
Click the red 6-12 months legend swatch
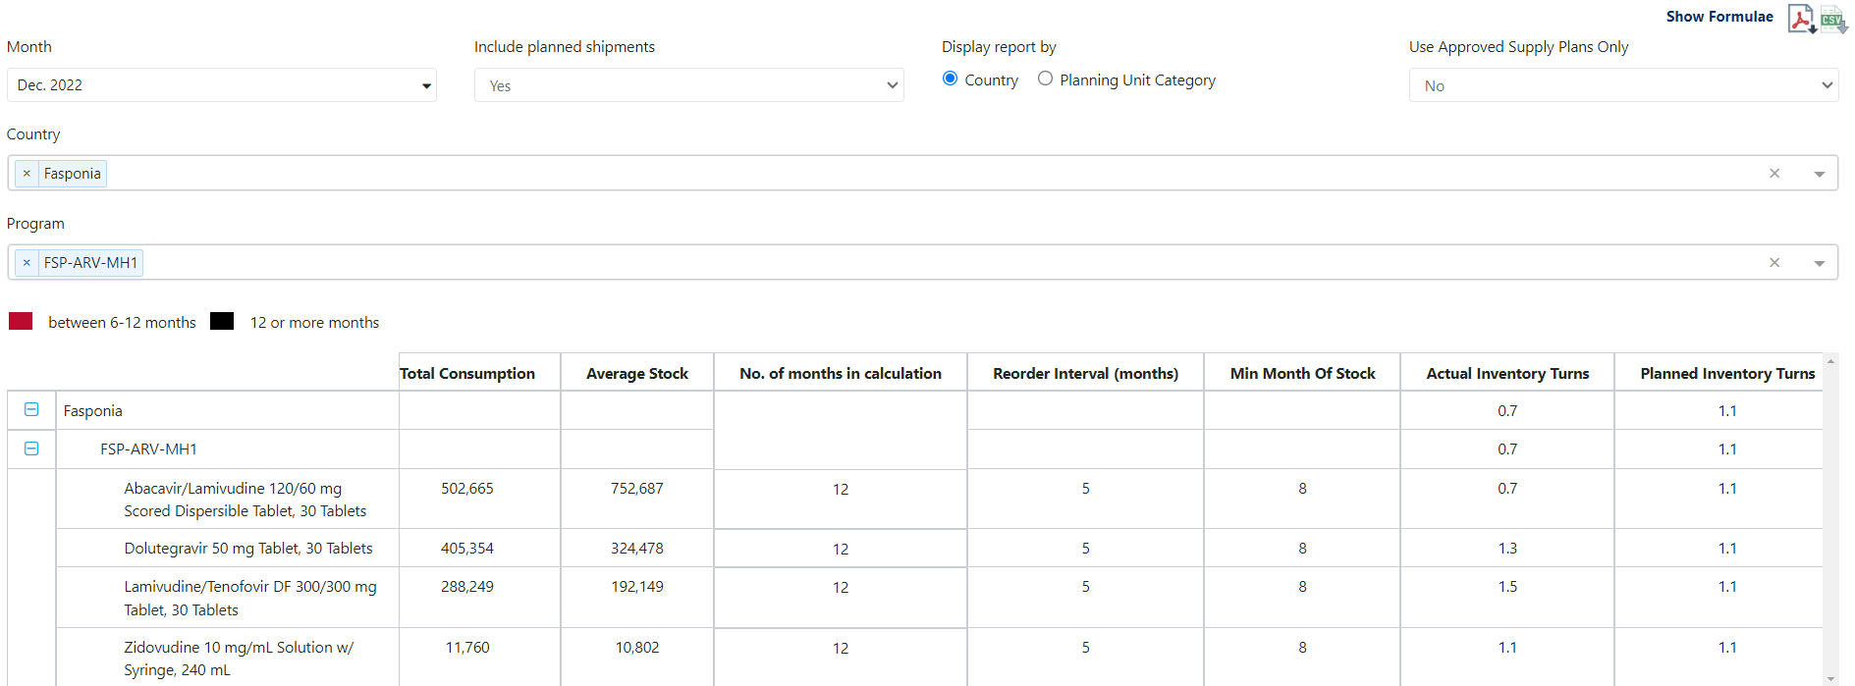pyautogui.click(x=21, y=321)
